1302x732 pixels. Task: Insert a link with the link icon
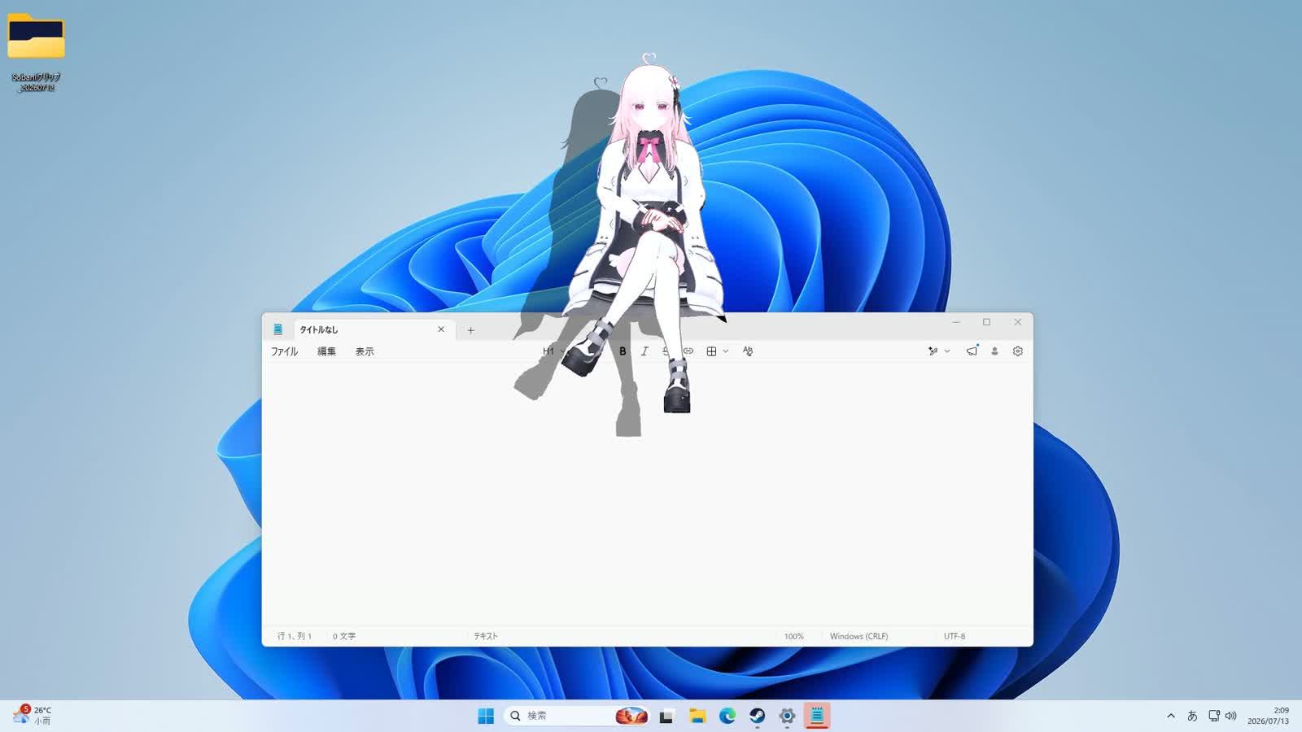[x=688, y=351]
